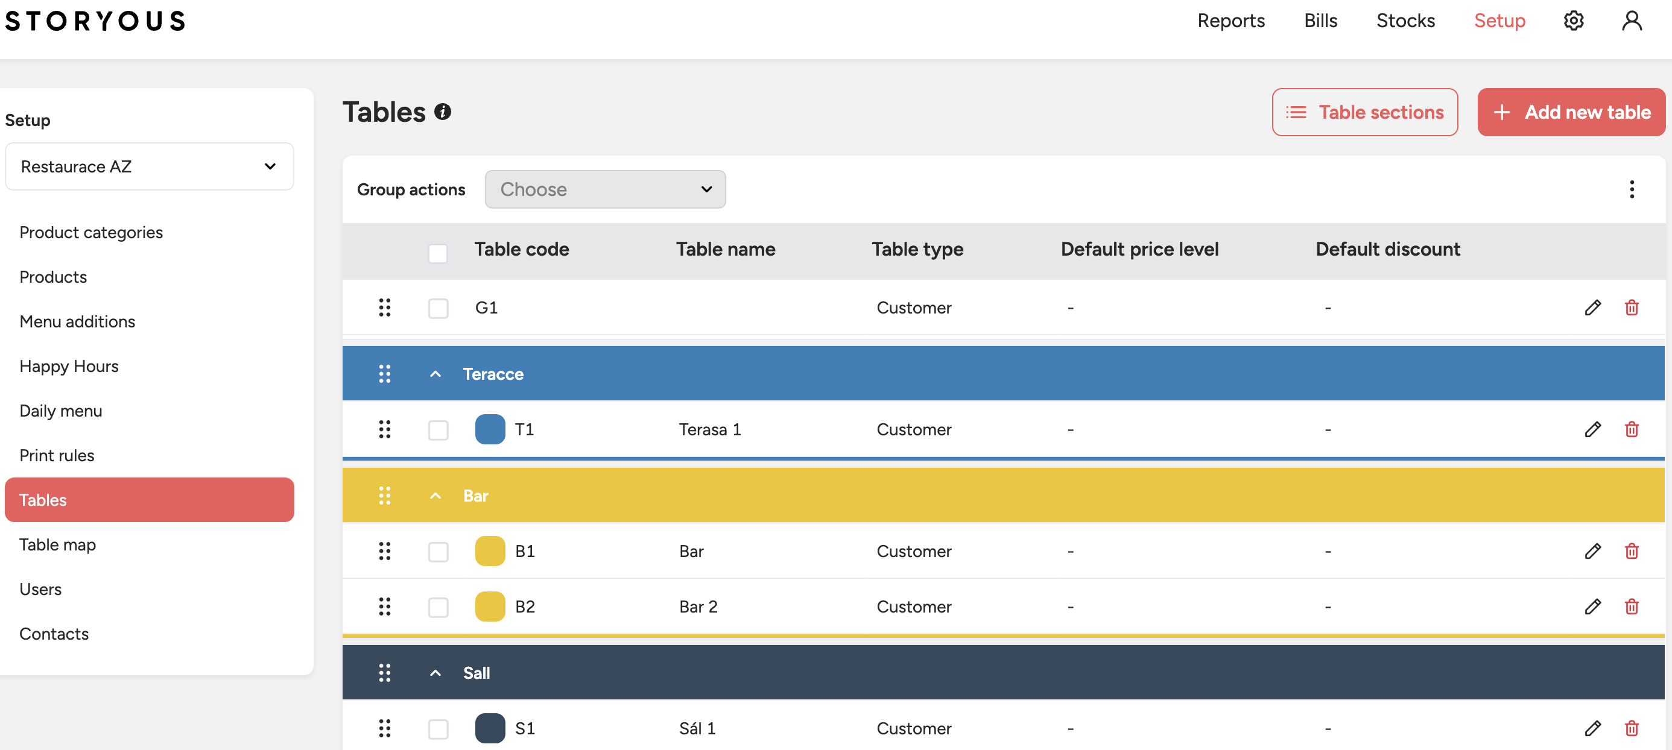Check the checkbox for table B1
This screenshot has height=750, width=1672.
coord(438,552)
